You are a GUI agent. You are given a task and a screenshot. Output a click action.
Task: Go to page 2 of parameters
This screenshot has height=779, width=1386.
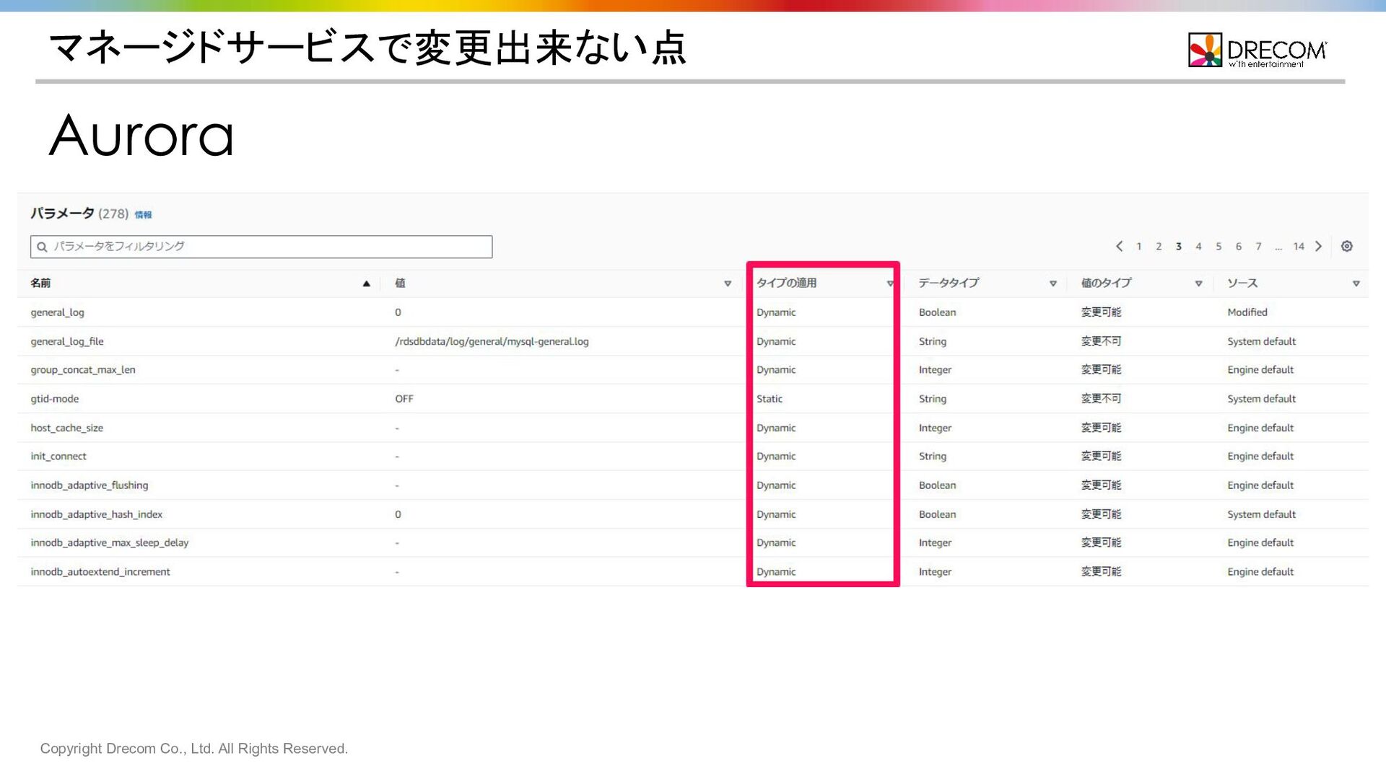1159,247
